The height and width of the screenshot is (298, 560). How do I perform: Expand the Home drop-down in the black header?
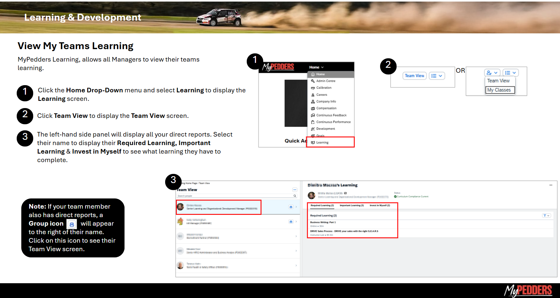pyautogui.click(x=316, y=67)
